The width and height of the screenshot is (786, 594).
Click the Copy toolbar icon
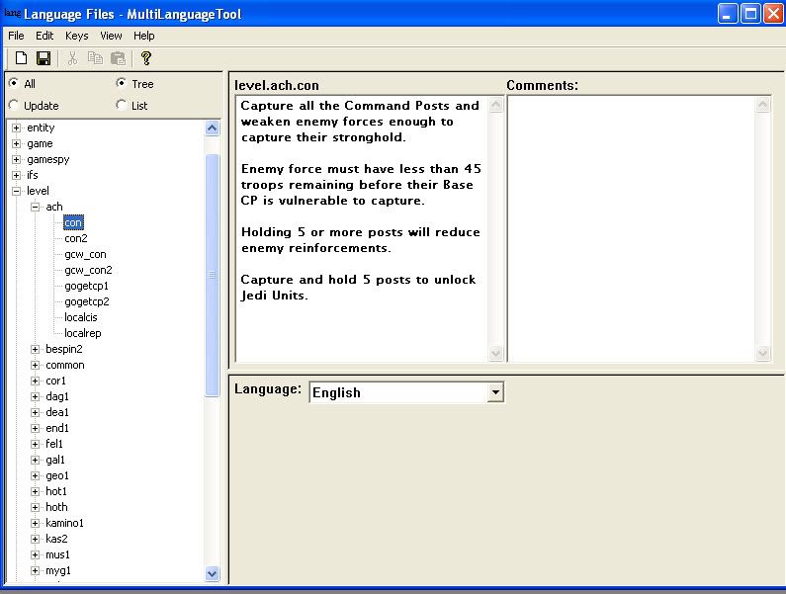tap(95, 58)
